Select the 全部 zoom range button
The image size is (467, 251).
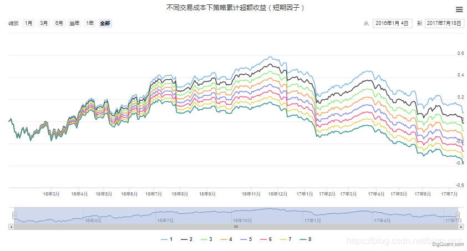pyautogui.click(x=105, y=23)
